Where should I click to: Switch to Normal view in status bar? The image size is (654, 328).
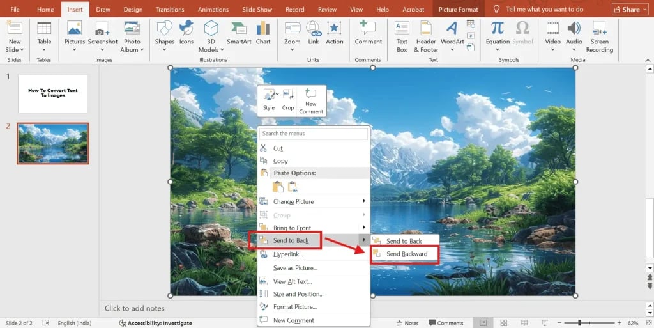tap(483, 323)
